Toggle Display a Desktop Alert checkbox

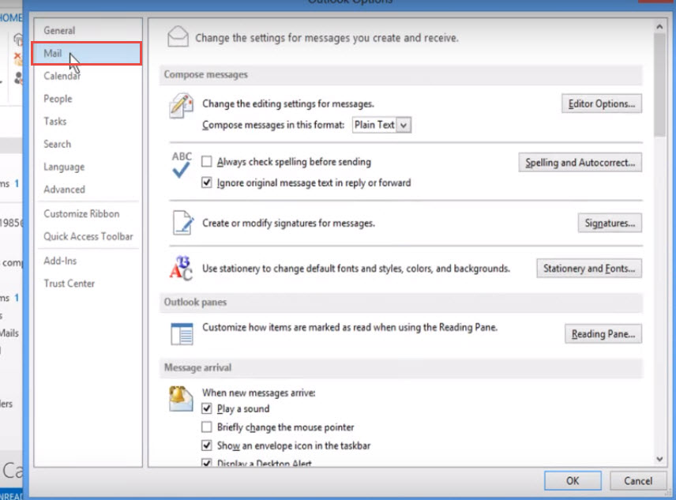(x=207, y=464)
